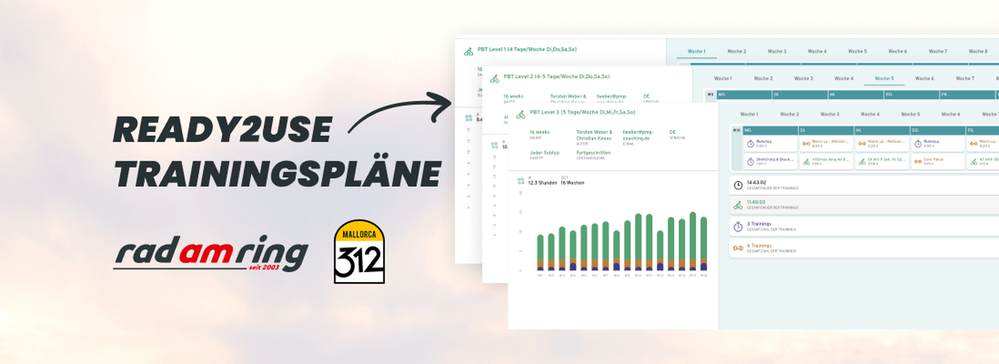Click PBT Level 3 plan title
This screenshot has width=999, height=364.
[x=582, y=112]
